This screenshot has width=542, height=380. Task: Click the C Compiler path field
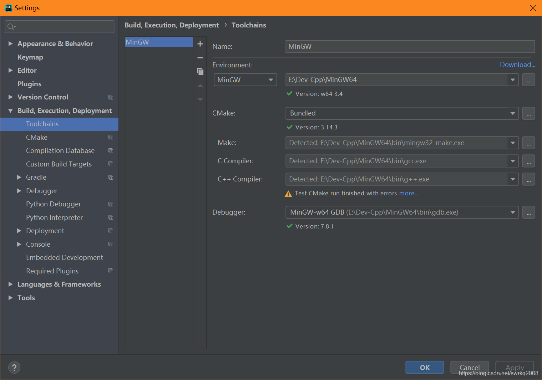click(x=396, y=161)
